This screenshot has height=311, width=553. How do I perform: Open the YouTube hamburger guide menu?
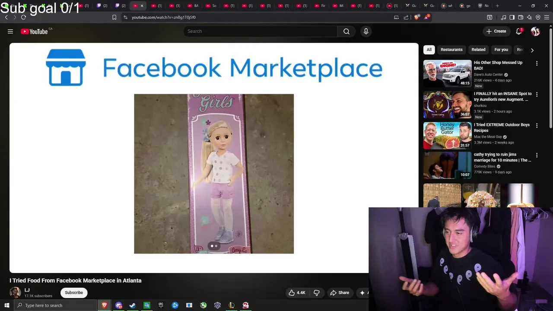pyautogui.click(x=10, y=31)
